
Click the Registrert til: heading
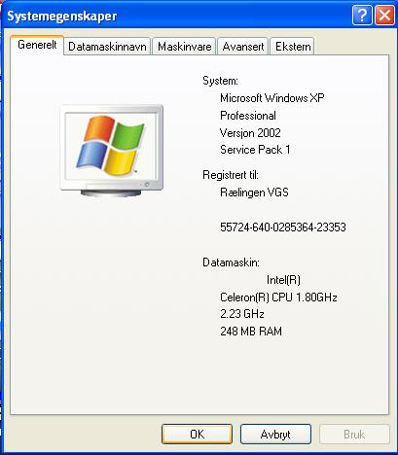pyautogui.click(x=231, y=175)
